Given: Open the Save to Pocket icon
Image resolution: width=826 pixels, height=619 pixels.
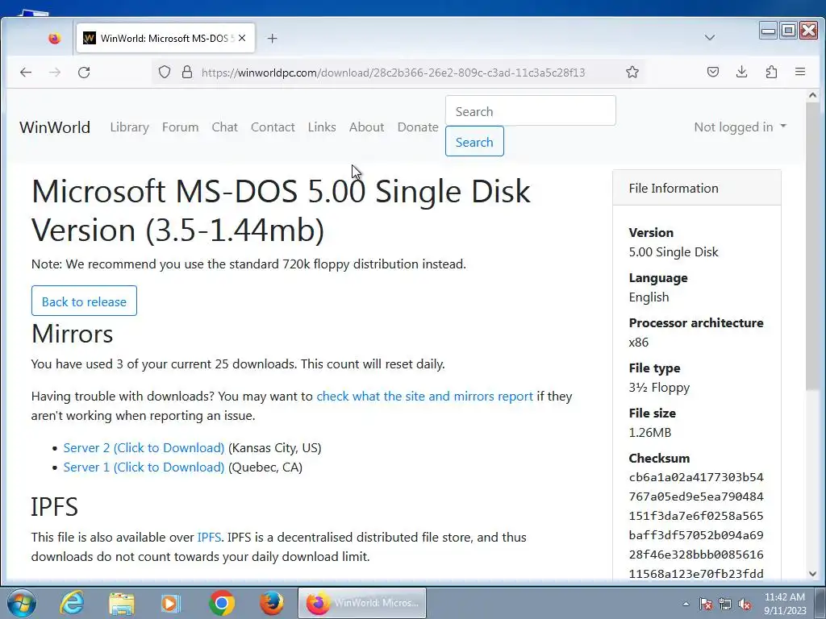Looking at the screenshot, I should [x=713, y=72].
